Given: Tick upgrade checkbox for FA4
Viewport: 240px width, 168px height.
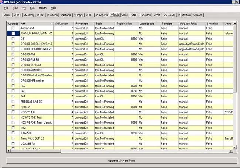Looking at the screenshot, I should (x=13, y=96).
